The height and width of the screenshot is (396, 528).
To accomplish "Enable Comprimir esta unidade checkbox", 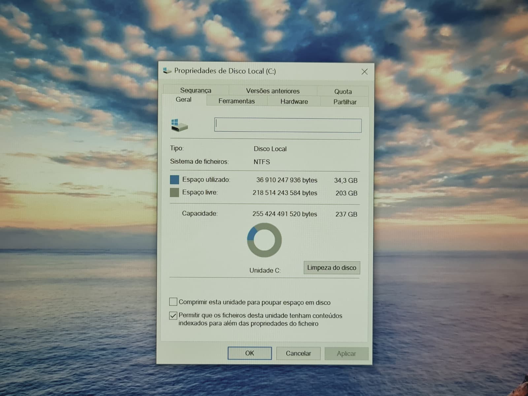I will click(x=173, y=302).
